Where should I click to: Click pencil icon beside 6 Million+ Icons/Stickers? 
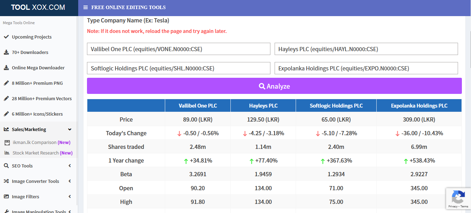pos(6,114)
